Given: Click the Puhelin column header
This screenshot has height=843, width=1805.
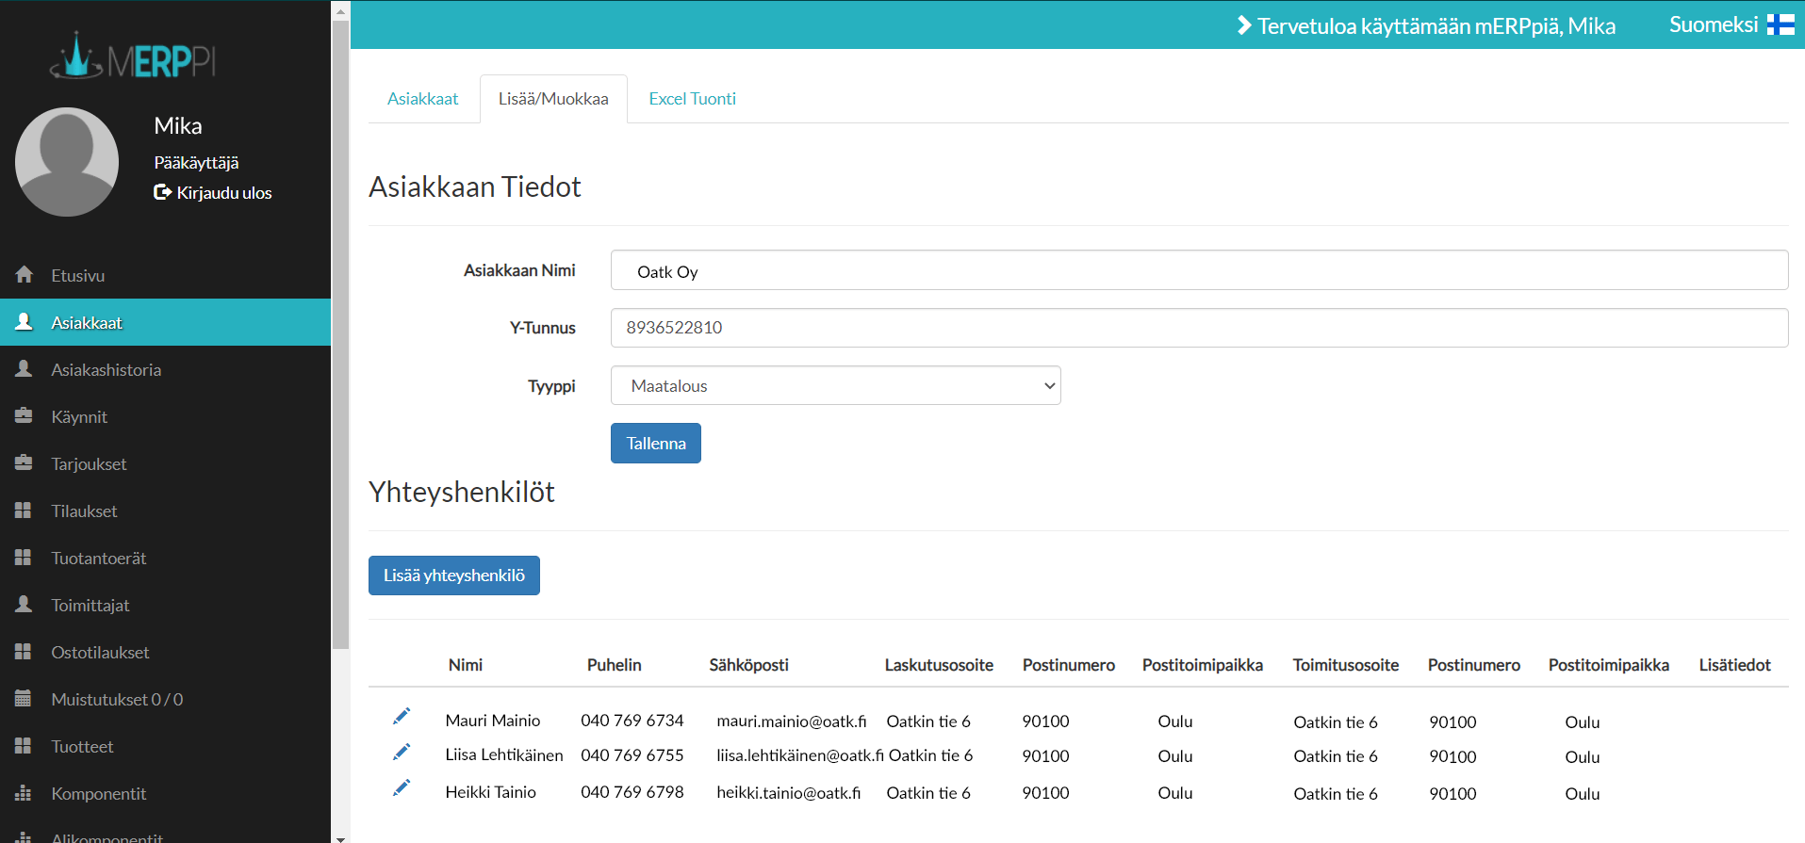Looking at the screenshot, I should (615, 665).
